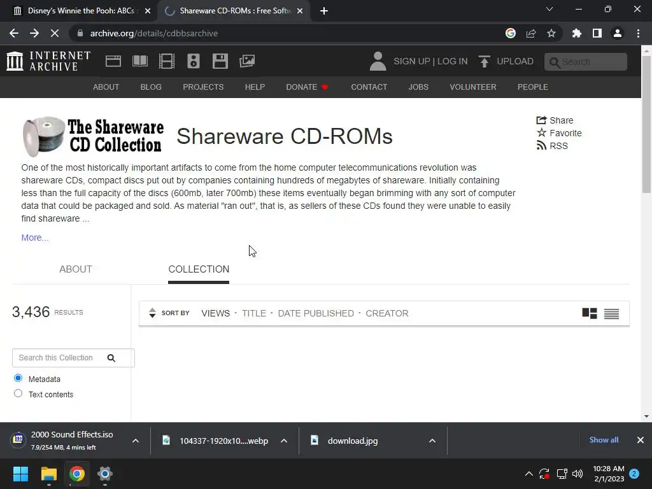Open the new tab plus button
The width and height of the screenshot is (652, 489).
click(x=324, y=11)
